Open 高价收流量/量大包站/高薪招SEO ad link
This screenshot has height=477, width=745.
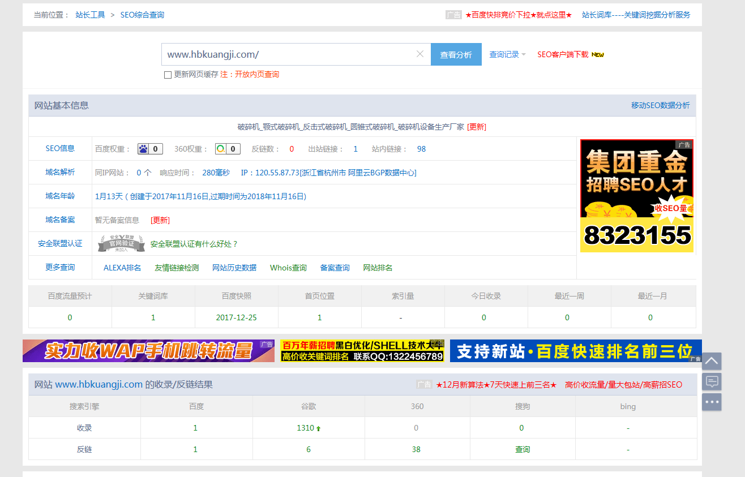point(624,385)
